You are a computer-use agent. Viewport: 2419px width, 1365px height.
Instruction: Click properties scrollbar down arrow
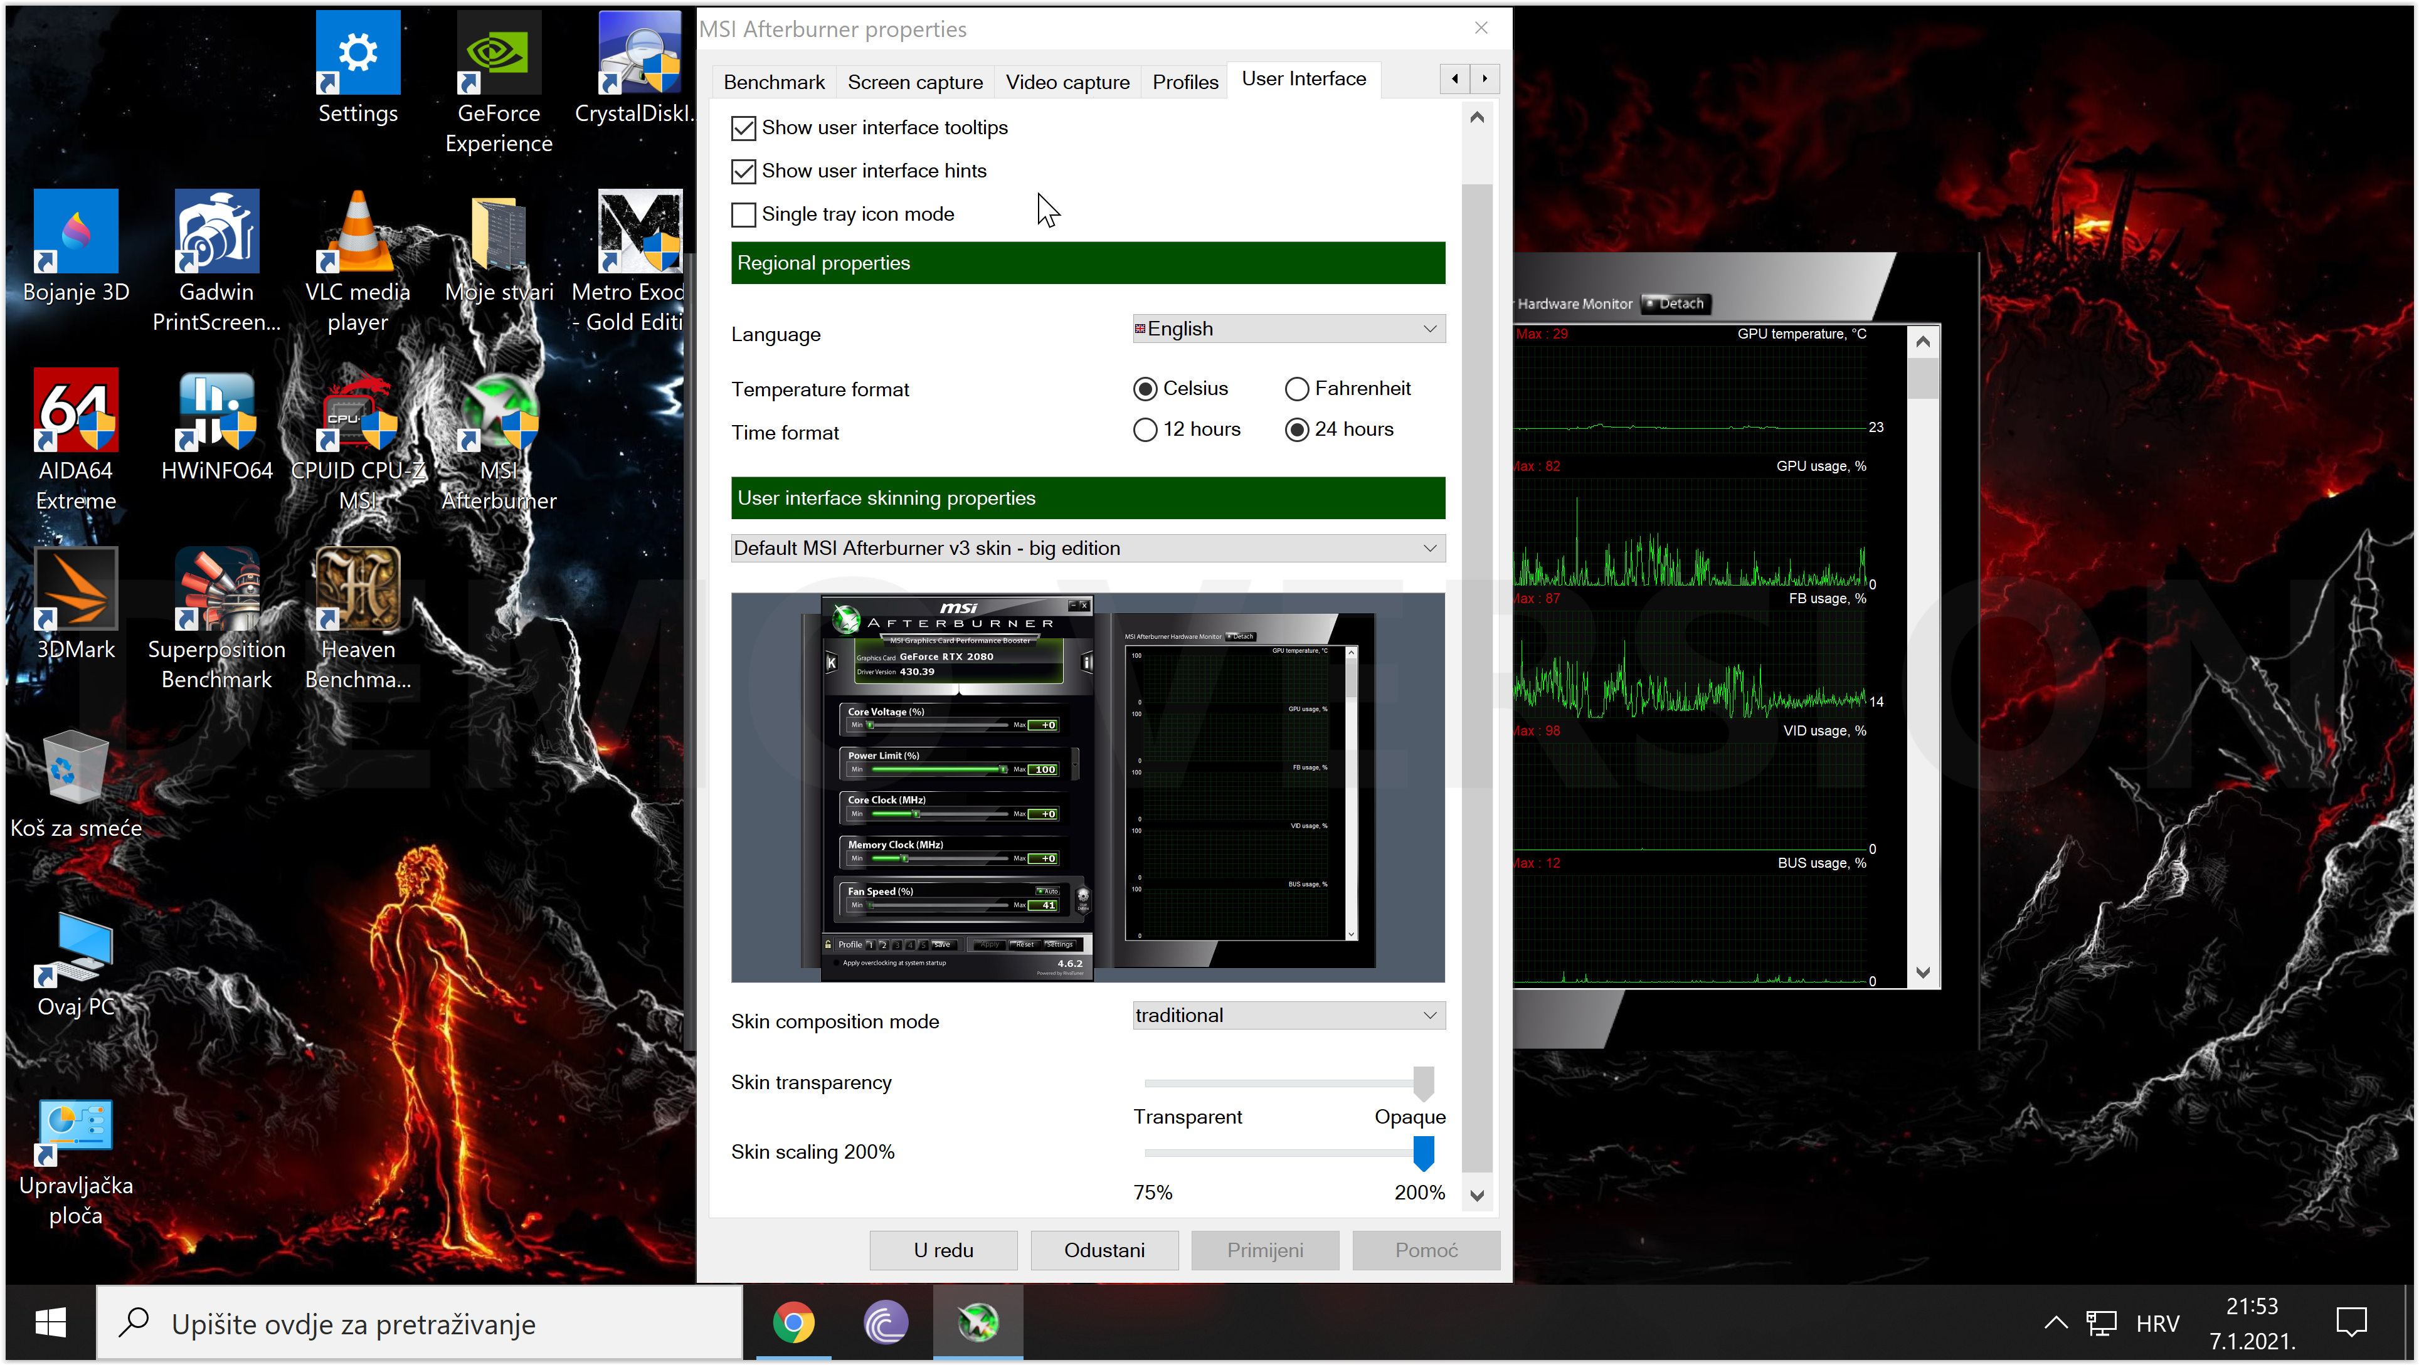1477,1195
